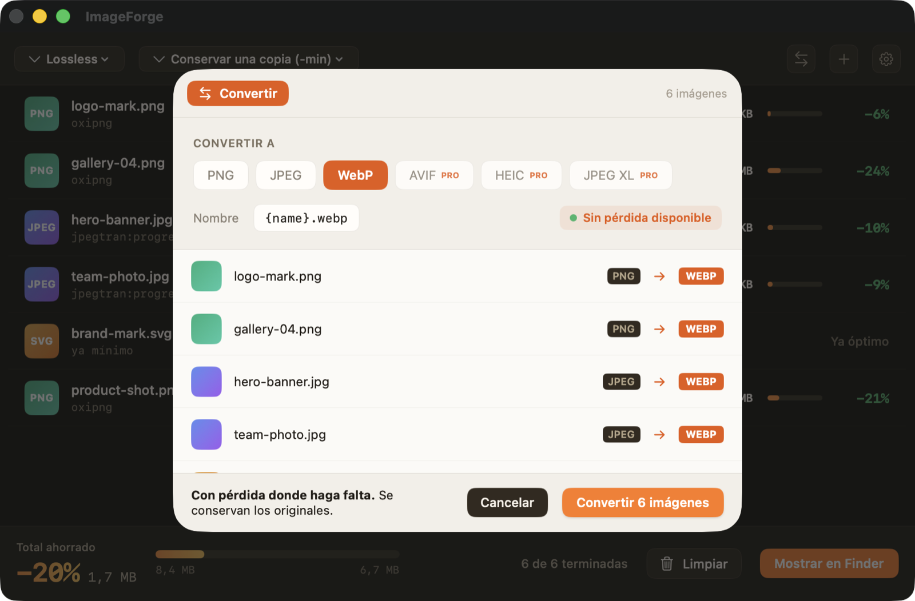Screen dimensions: 915x601
Task: Click the PNG source badge for gallery-04.png in dialog
Action: (624, 329)
